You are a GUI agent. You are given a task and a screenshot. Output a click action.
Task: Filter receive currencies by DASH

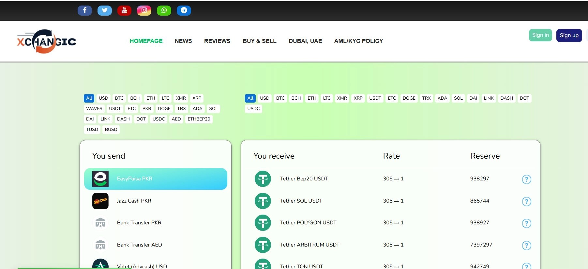[x=507, y=98]
